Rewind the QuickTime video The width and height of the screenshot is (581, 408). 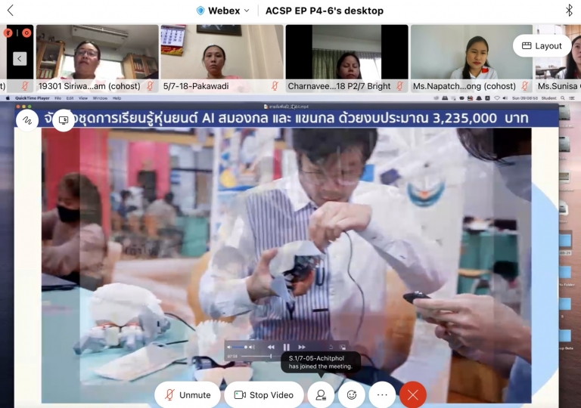click(x=271, y=347)
